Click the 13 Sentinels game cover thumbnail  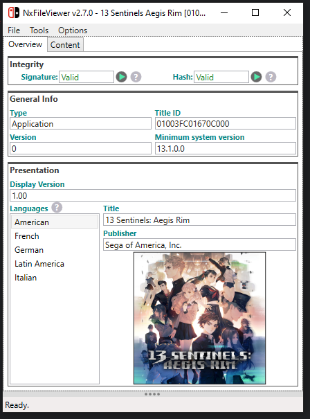(199, 318)
